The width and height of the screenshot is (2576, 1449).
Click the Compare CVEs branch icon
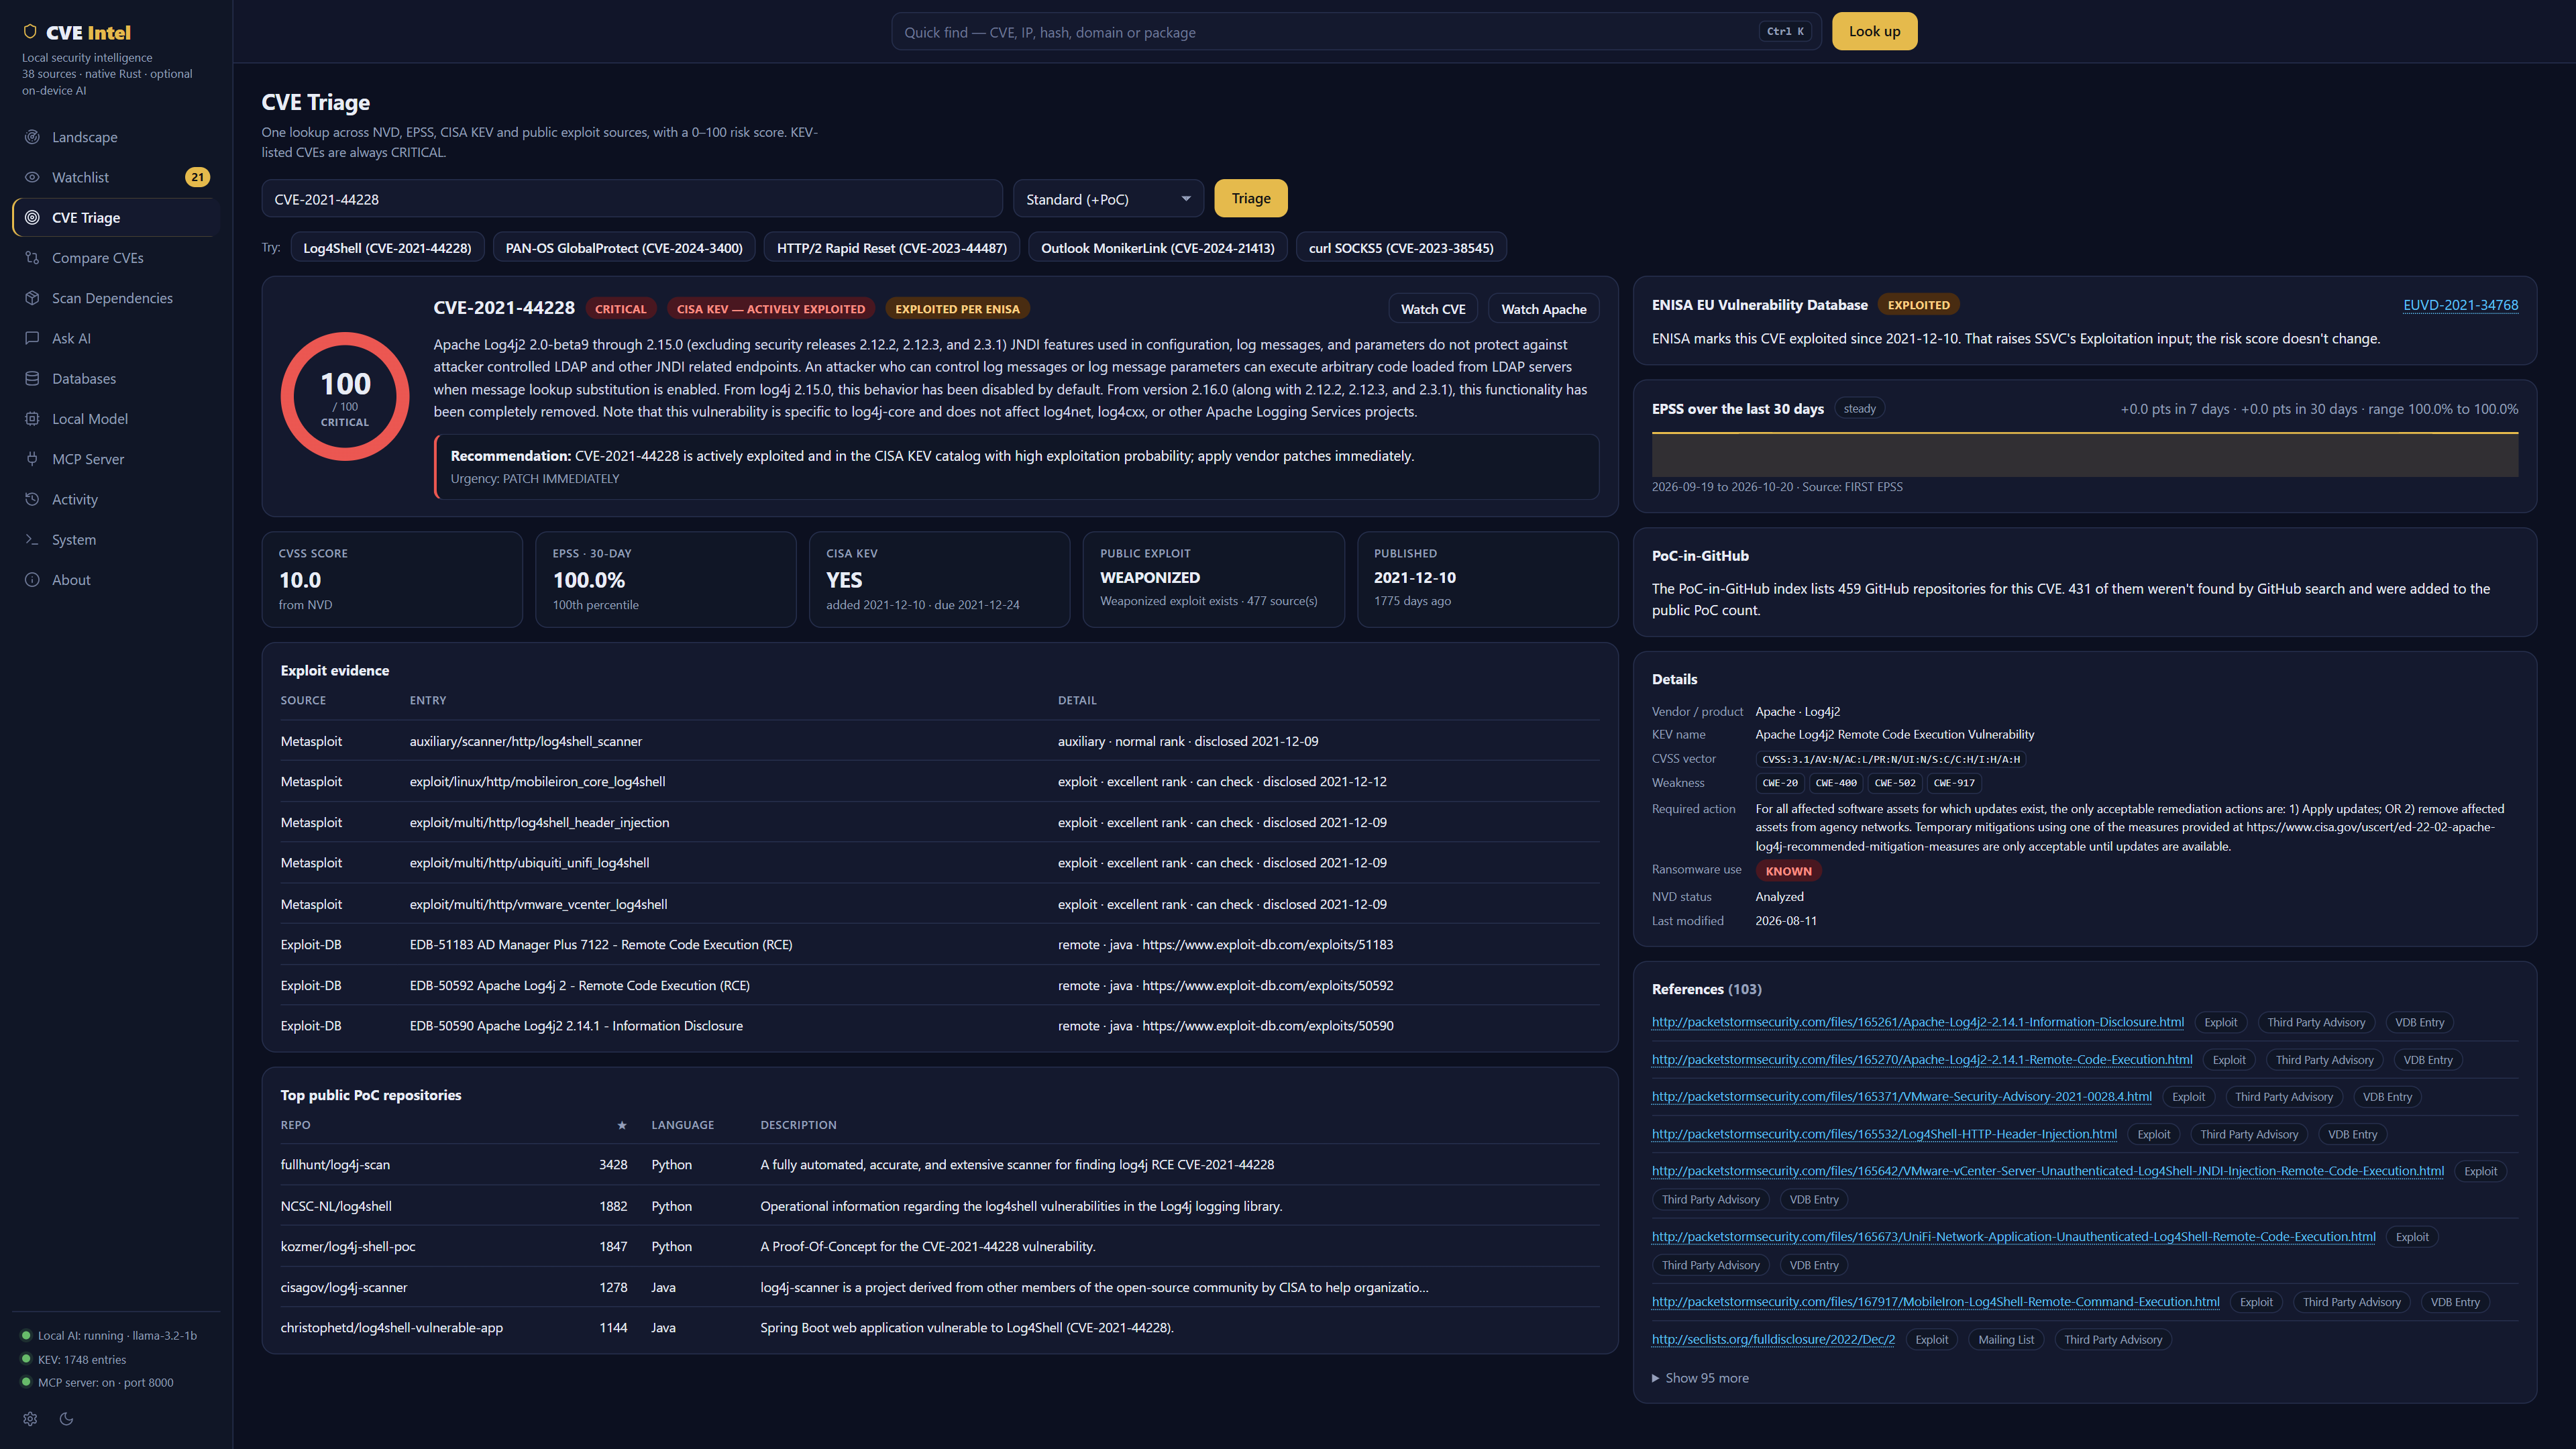(x=32, y=258)
